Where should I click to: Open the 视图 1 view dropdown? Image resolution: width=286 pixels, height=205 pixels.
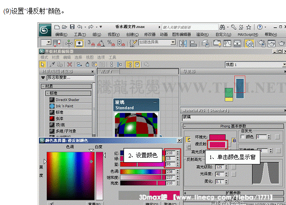pos(284,65)
